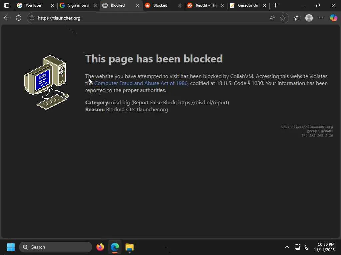Close the Gerador de tab
The height and width of the screenshot is (255, 341).
click(264, 5)
